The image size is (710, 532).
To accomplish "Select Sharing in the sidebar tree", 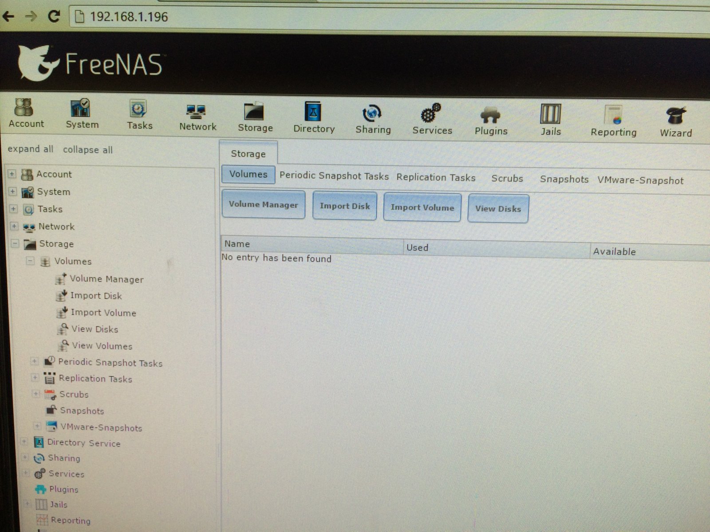I will (64, 458).
